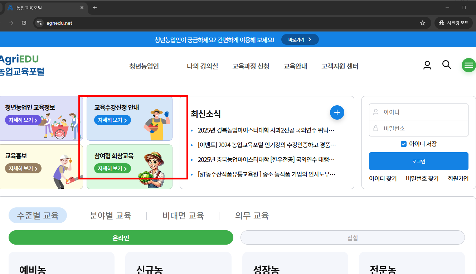Click the 아이디 input field
This screenshot has width=476, height=274.
coord(418,112)
